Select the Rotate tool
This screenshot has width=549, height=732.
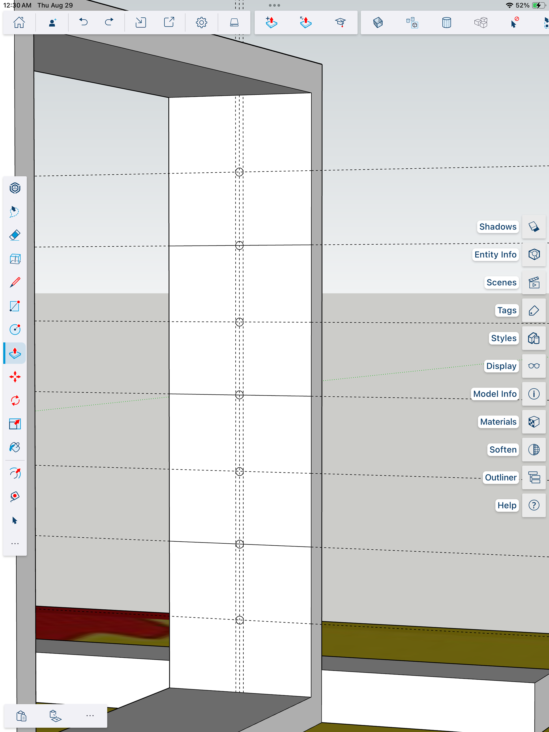coord(15,400)
